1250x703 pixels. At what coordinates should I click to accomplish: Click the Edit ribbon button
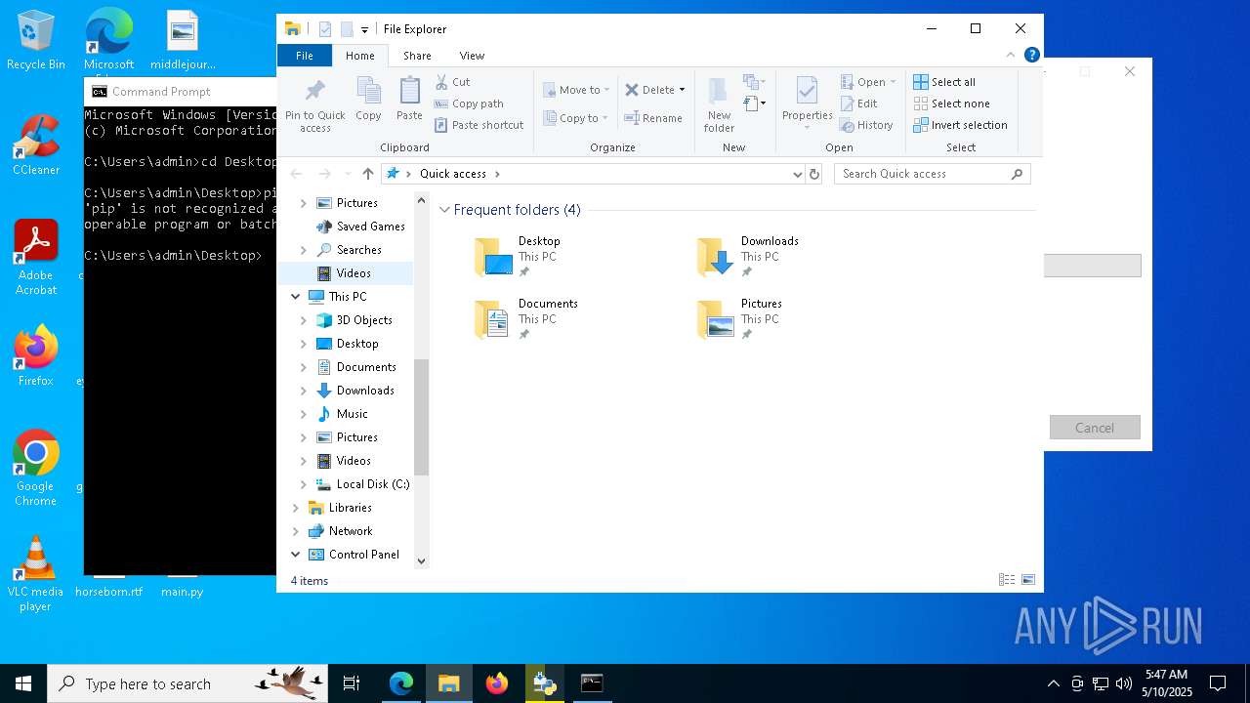(x=859, y=103)
